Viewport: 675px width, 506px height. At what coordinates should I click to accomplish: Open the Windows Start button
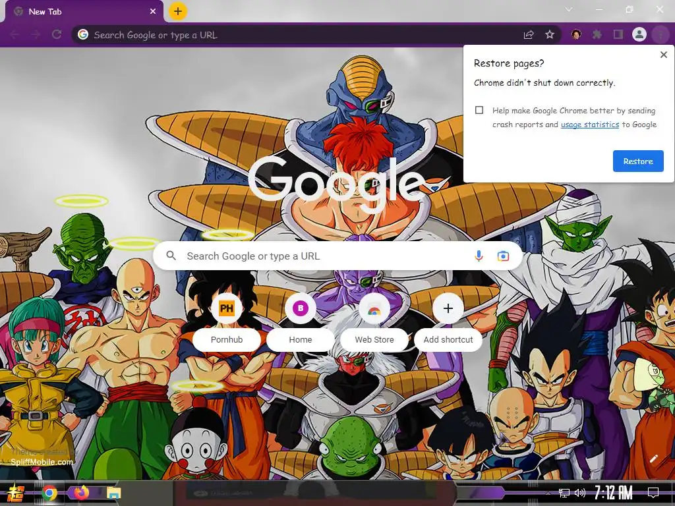point(16,493)
